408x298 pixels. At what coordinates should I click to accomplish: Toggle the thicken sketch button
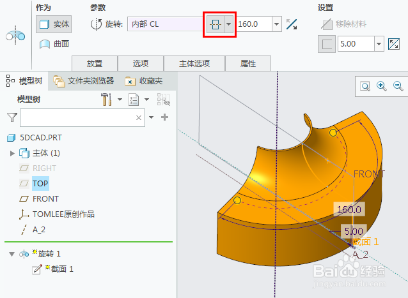327,44
